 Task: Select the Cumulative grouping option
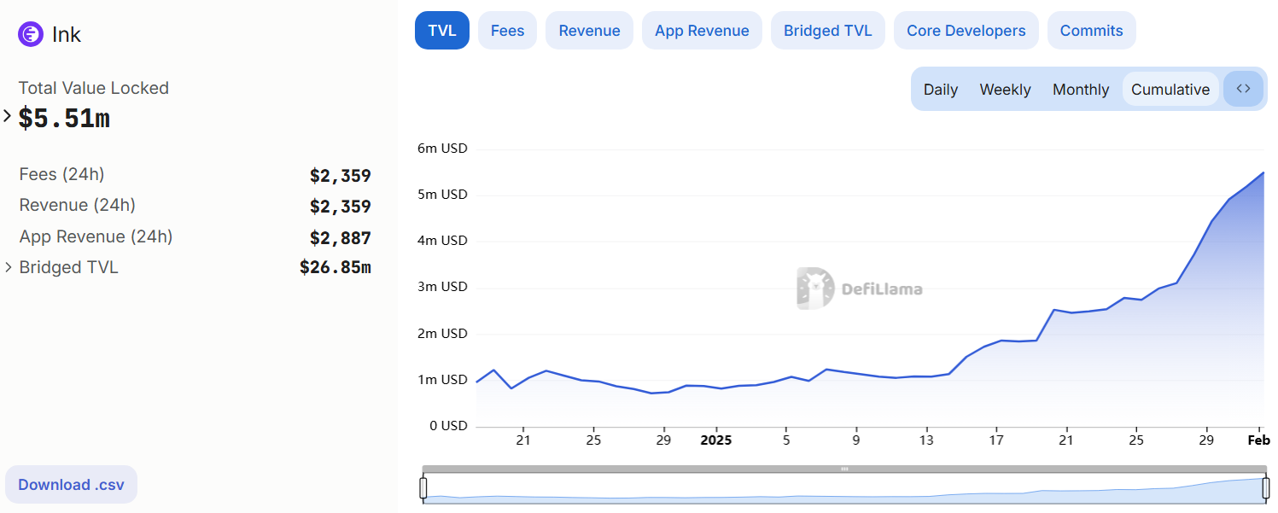tap(1170, 90)
